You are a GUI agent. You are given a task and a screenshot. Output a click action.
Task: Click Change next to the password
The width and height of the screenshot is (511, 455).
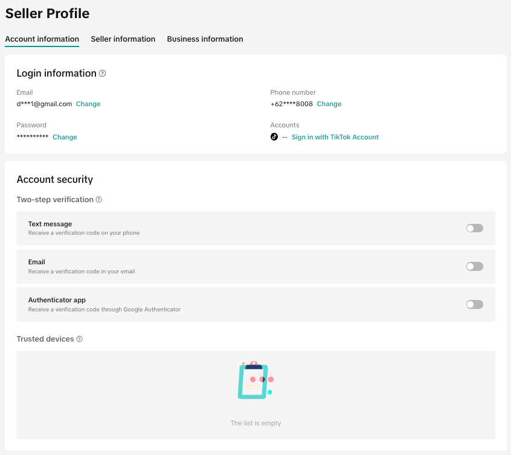coord(65,137)
